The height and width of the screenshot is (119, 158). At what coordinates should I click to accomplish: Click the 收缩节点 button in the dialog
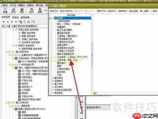pyautogui.click(x=112, y=11)
